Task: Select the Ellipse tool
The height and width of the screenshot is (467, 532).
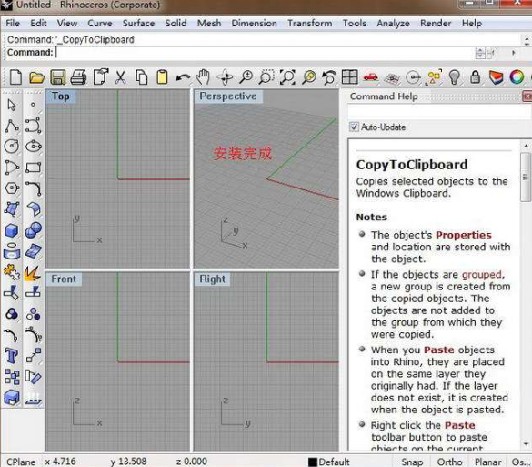Action: 34,147
